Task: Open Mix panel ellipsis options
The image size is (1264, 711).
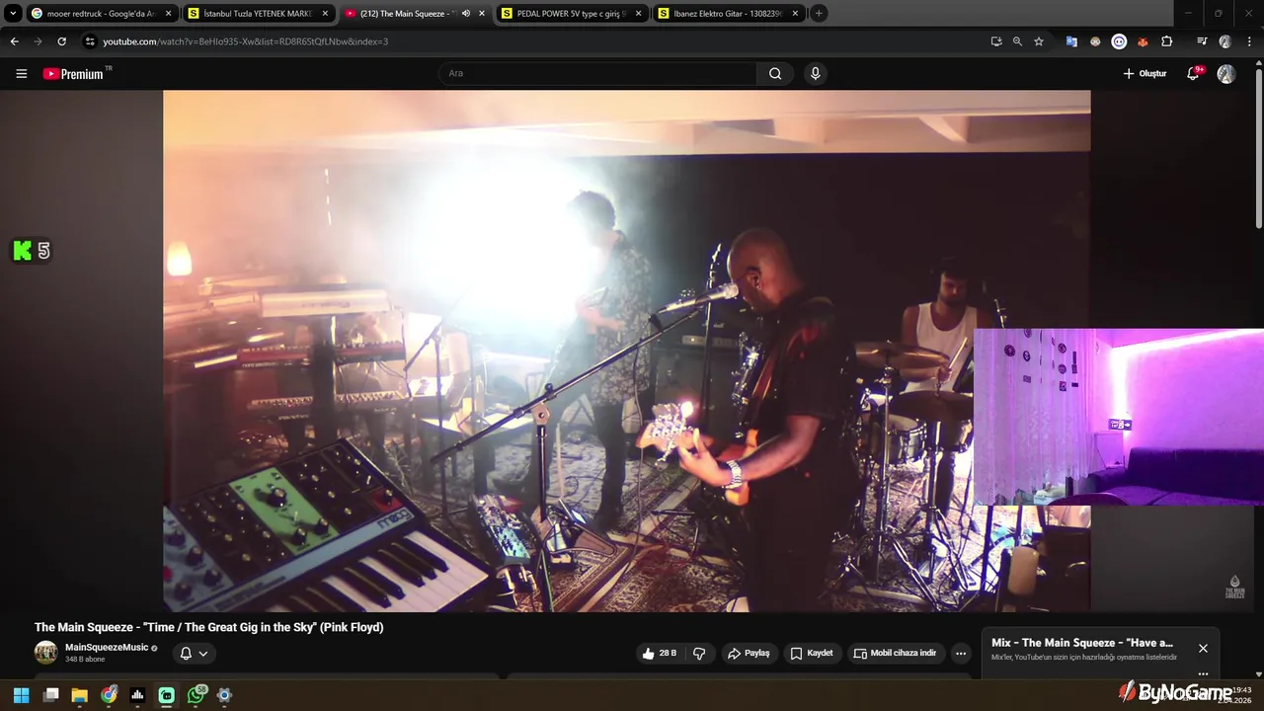Action: tap(1203, 673)
